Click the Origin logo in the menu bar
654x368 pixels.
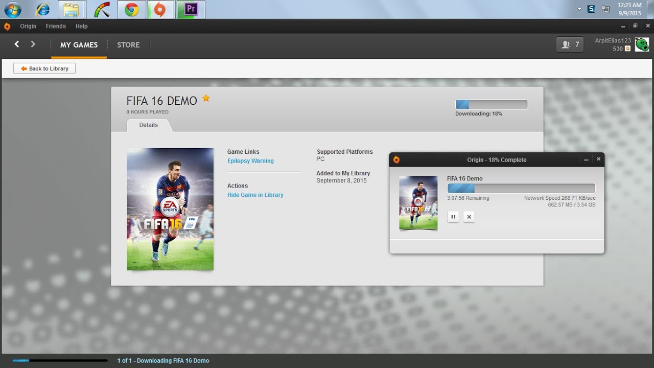[x=7, y=26]
